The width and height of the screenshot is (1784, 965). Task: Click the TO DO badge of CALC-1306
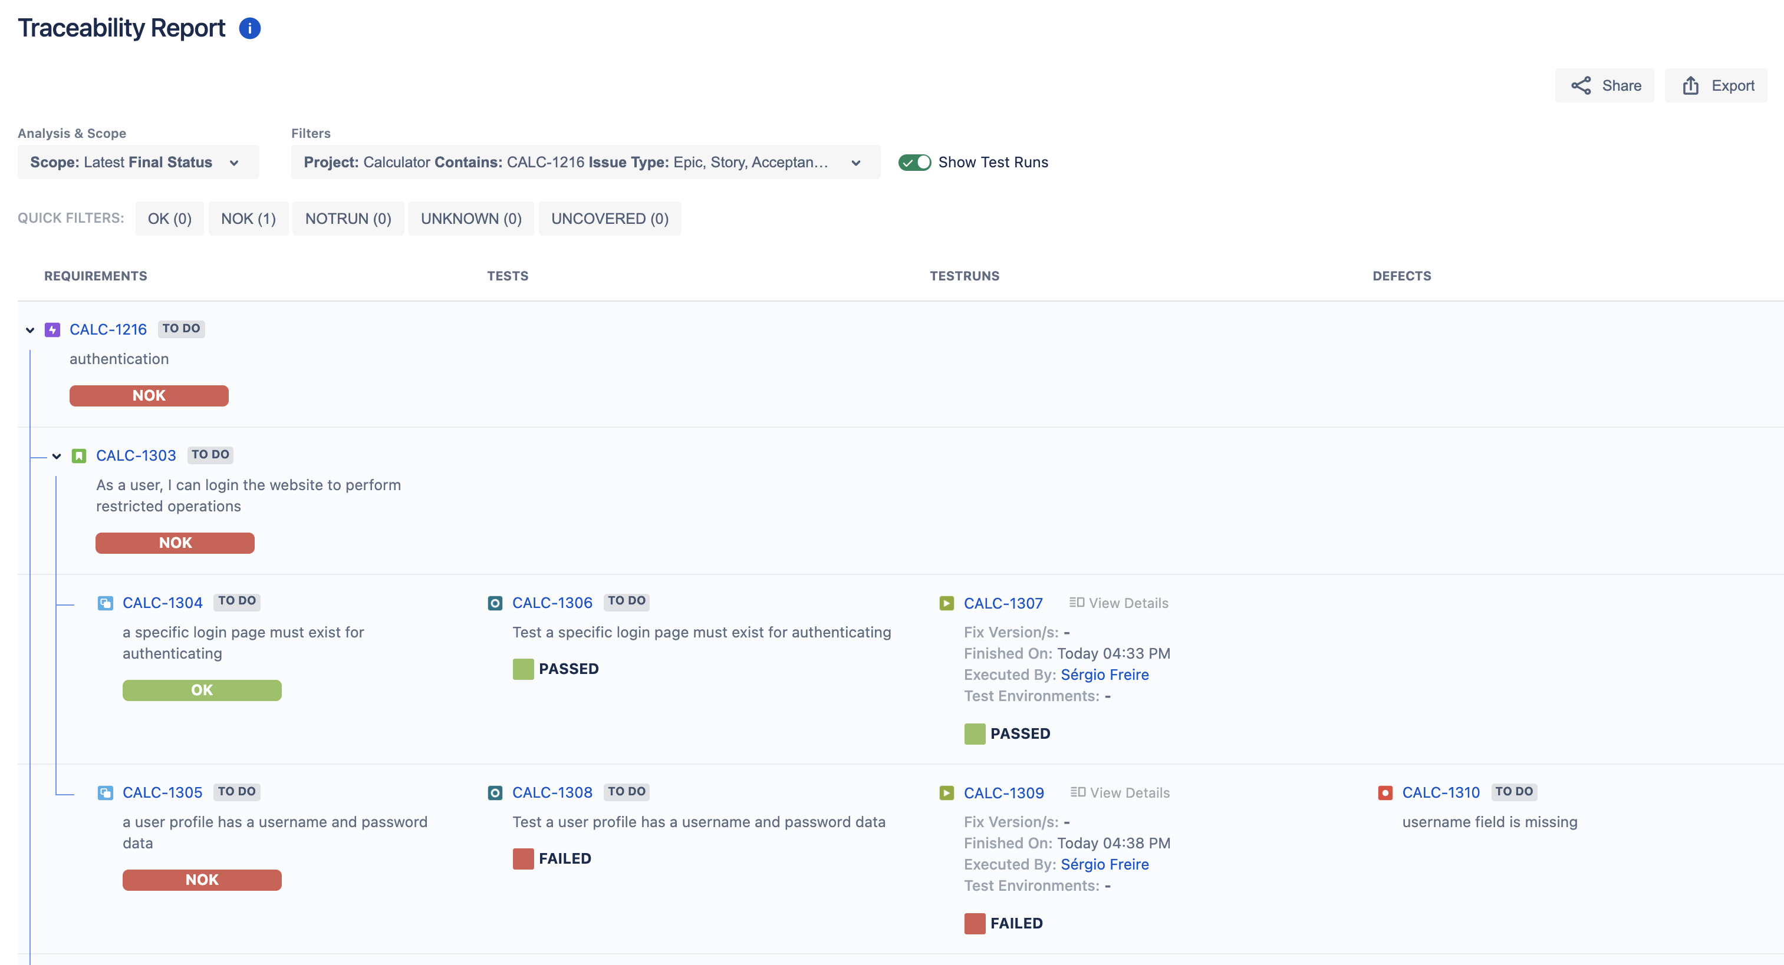627,601
